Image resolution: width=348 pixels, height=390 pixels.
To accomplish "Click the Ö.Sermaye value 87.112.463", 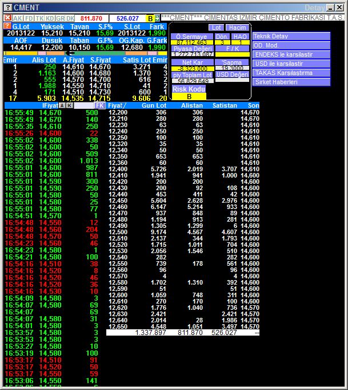I will point(191,42).
